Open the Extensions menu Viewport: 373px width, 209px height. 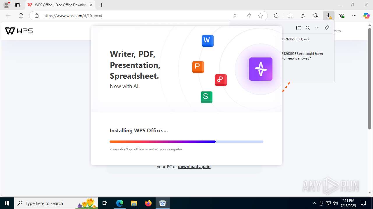[276, 16]
